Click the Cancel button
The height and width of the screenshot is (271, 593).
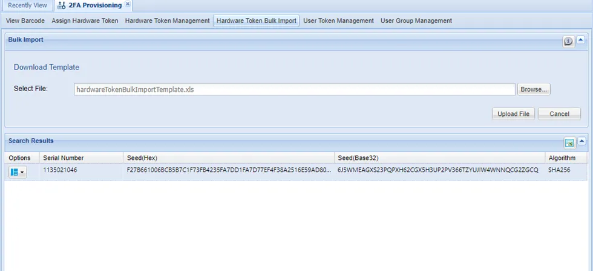click(x=559, y=114)
